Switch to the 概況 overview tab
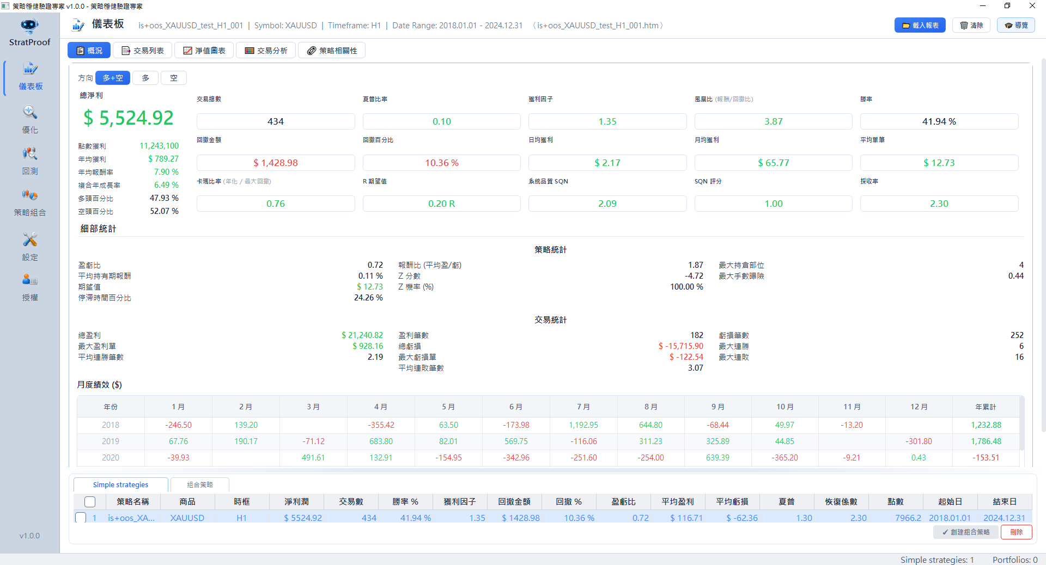This screenshot has width=1046, height=565. (x=89, y=51)
